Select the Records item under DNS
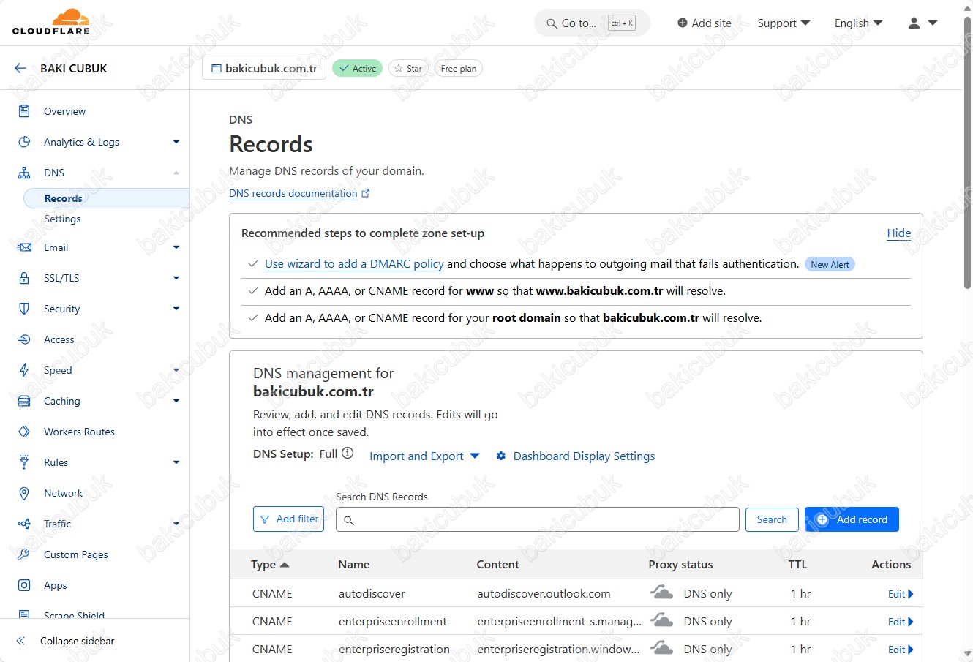Image resolution: width=973 pixels, height=662 pixels. click(x=107, y=198)
